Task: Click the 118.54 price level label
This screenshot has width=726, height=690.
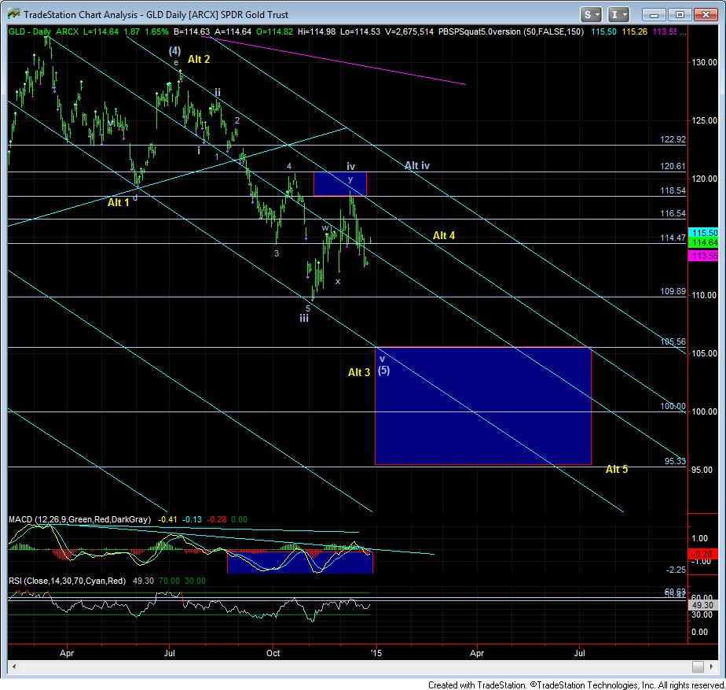Action: pyautogui.click(x=673, y=190)
